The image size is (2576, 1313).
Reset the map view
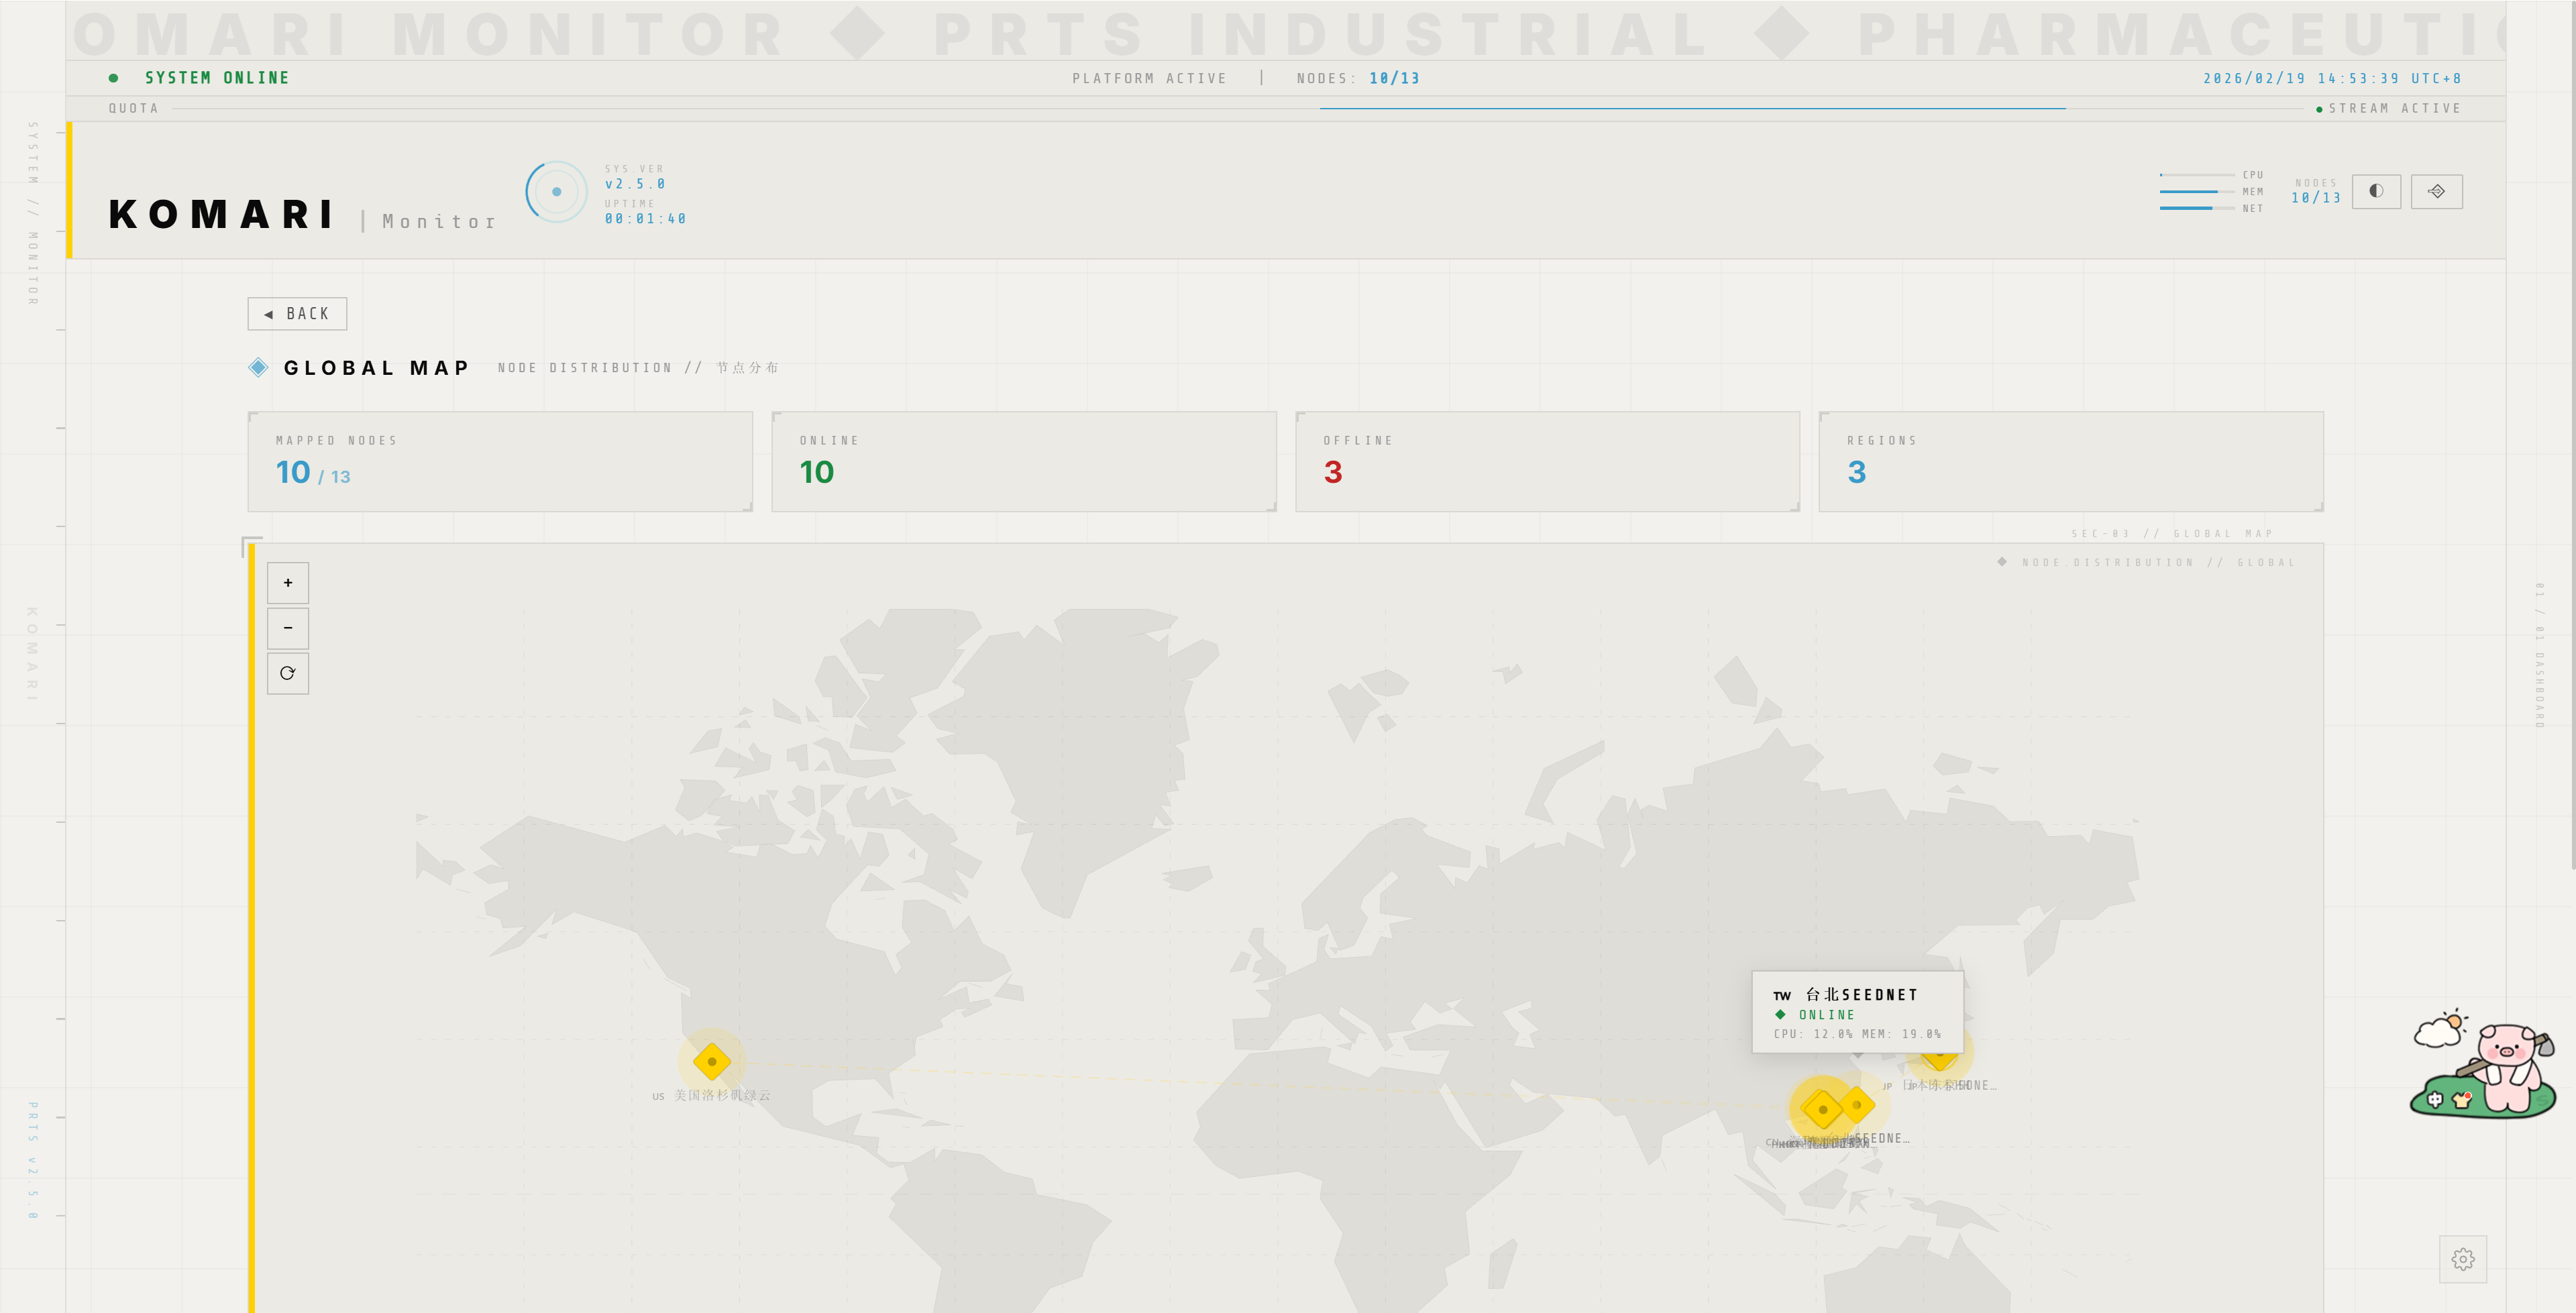pos(288,673)
